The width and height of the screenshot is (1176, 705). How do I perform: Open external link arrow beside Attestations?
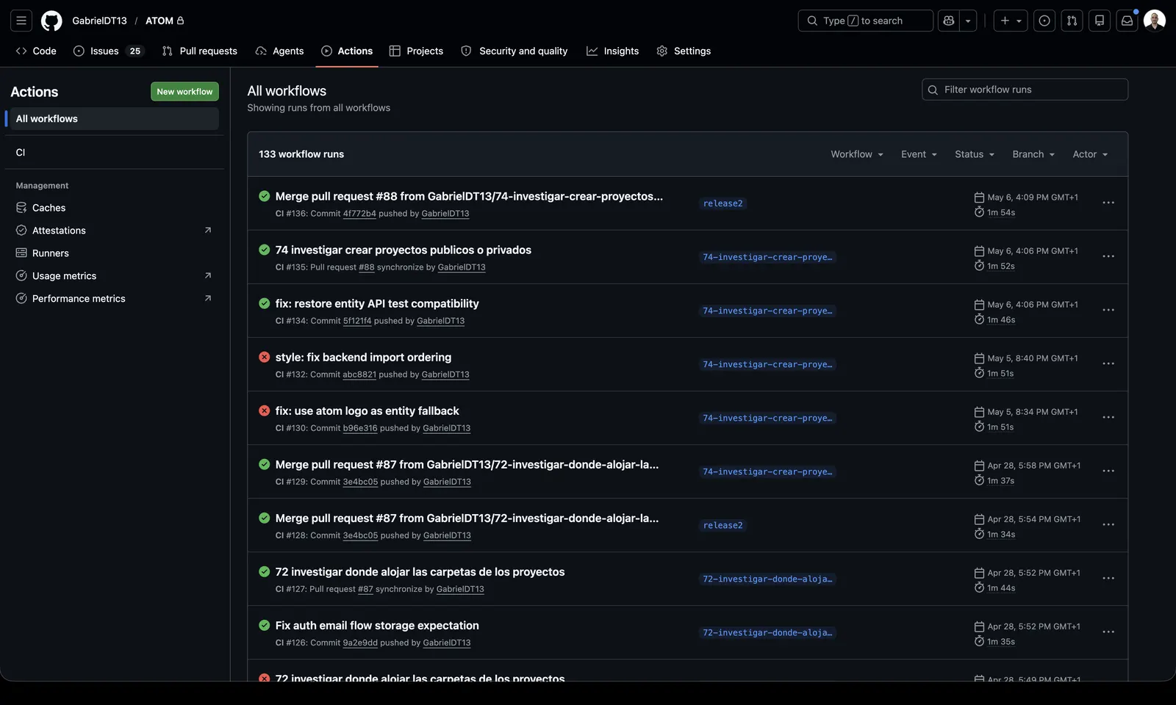[208, 231]
